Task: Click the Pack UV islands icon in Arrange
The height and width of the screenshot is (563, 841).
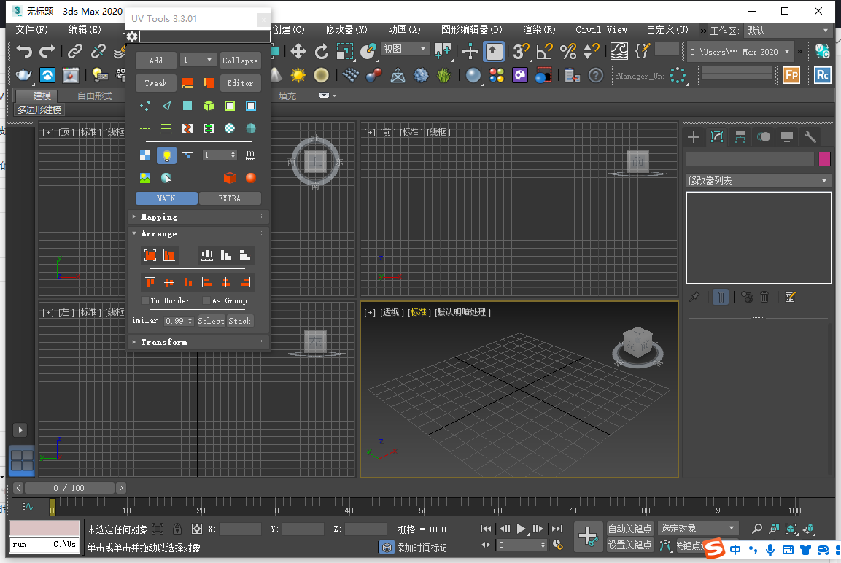Action: [150, 255]
